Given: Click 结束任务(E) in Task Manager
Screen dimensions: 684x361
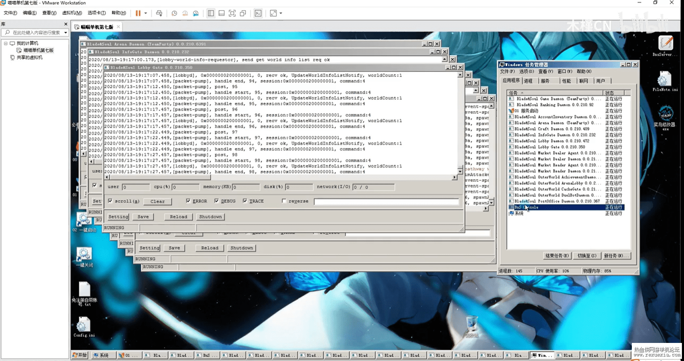Looking at the screenshot, I should click(557, 256).
